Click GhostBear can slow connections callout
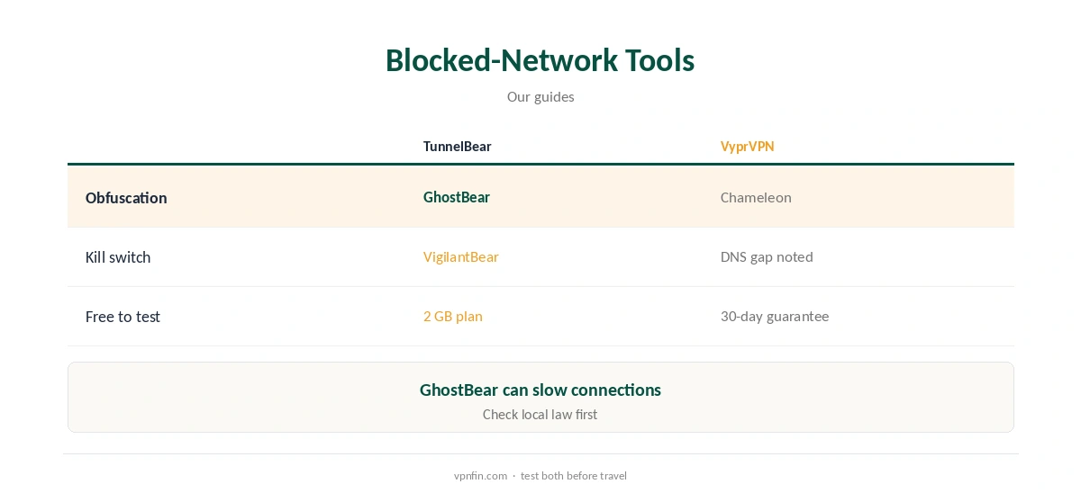 point(540,390)
